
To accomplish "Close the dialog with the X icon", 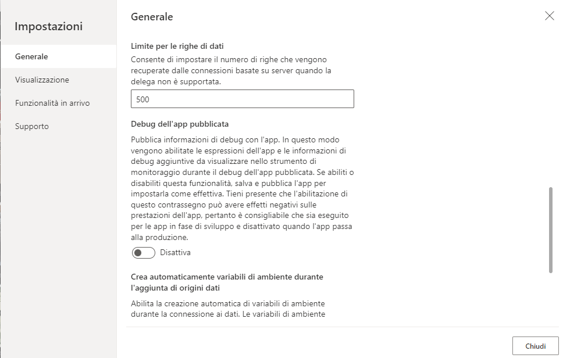I will pos(550,16).
